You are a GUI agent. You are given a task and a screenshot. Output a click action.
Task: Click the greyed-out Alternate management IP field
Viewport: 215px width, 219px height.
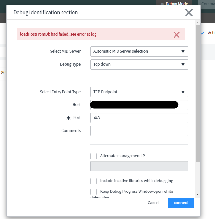139,166
